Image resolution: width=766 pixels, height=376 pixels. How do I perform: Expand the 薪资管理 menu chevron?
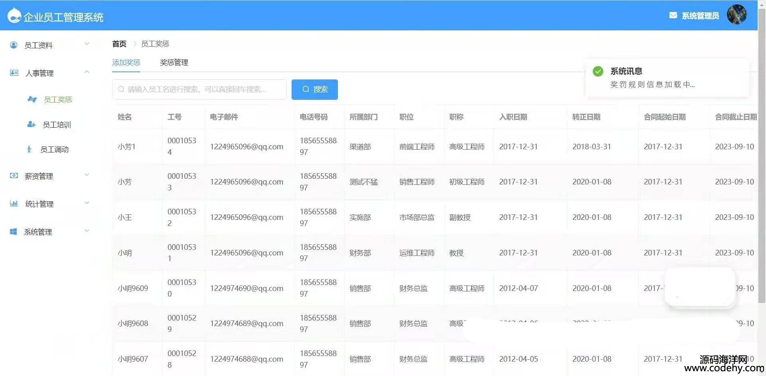(87, 175)
